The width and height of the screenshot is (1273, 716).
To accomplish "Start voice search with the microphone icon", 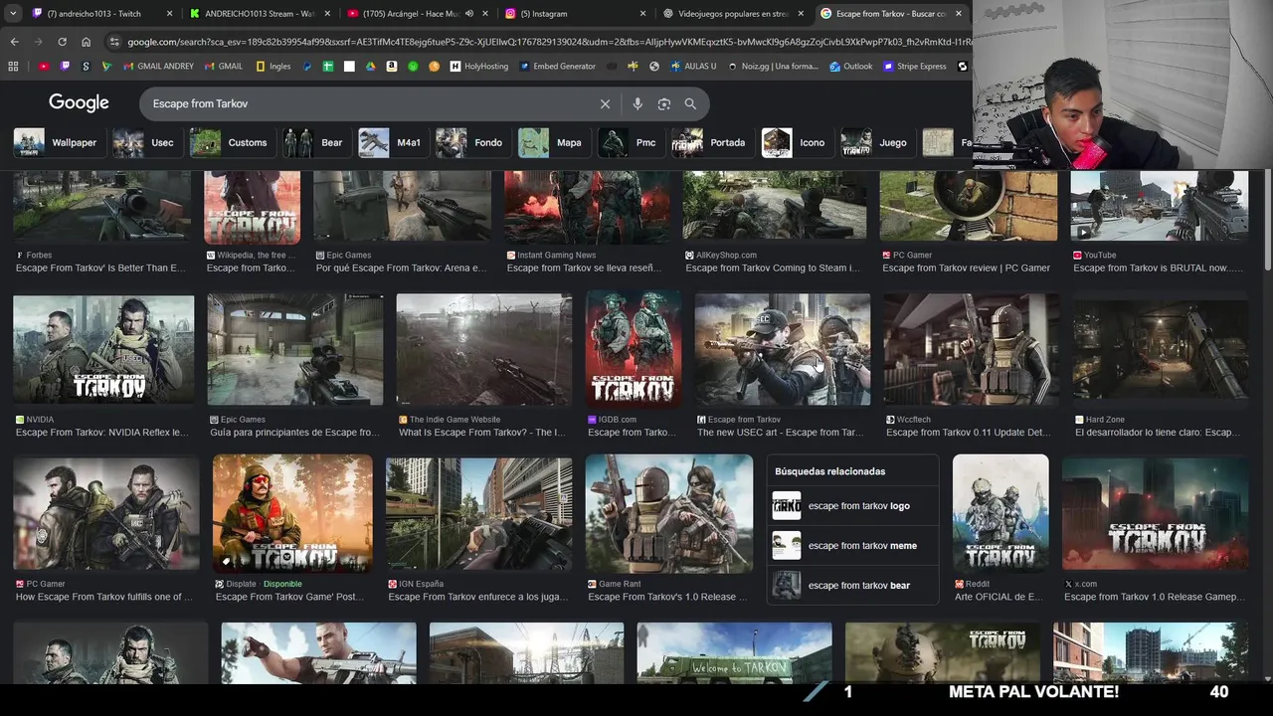I will point(637,103).
